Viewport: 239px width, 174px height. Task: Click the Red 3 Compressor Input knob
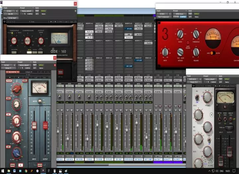(x=165, y=52)
